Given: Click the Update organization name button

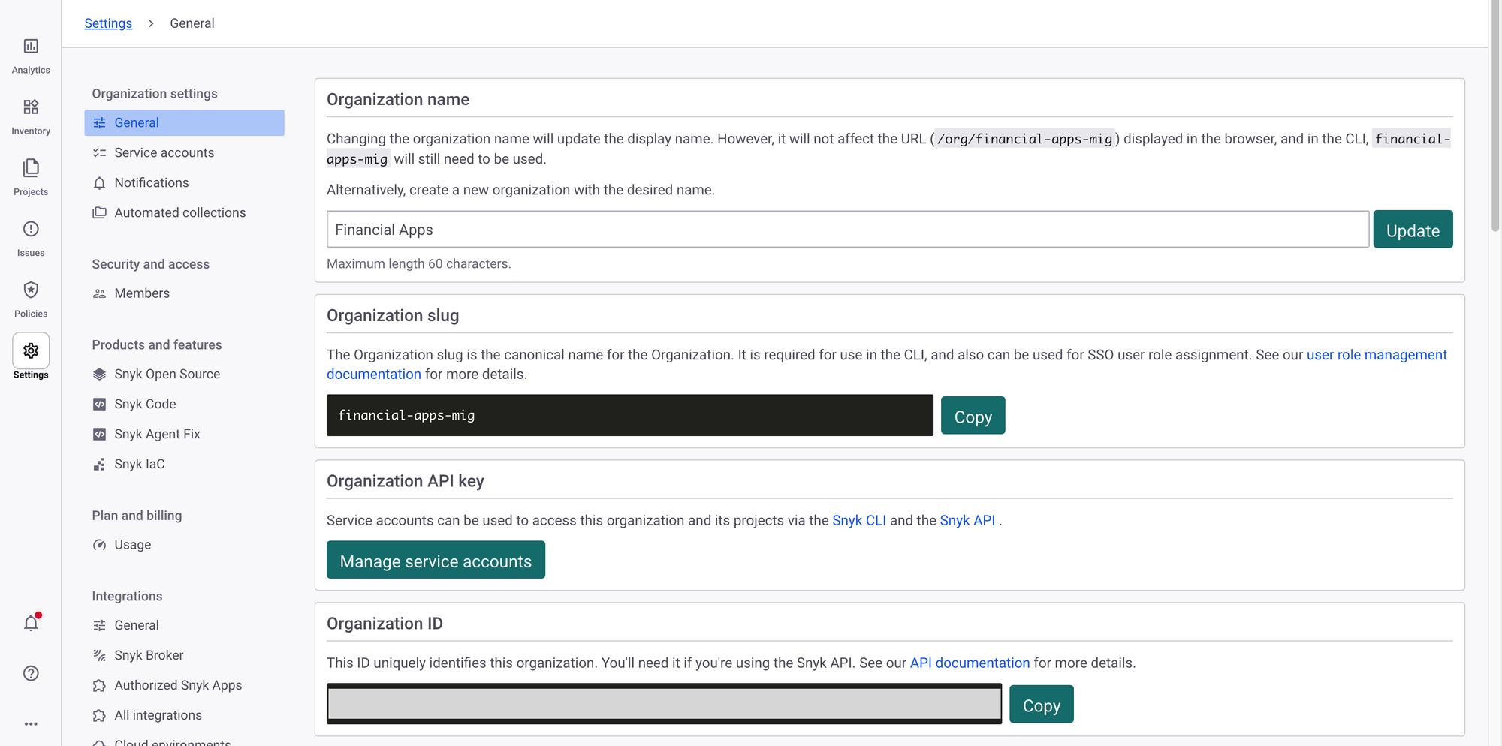Looking at the screenshot, I should pos(1413,230).
